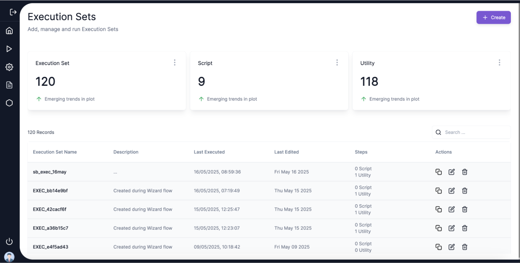
Task: Delete the EXEC_42cacf6f execution set
Action: point(464,209)
